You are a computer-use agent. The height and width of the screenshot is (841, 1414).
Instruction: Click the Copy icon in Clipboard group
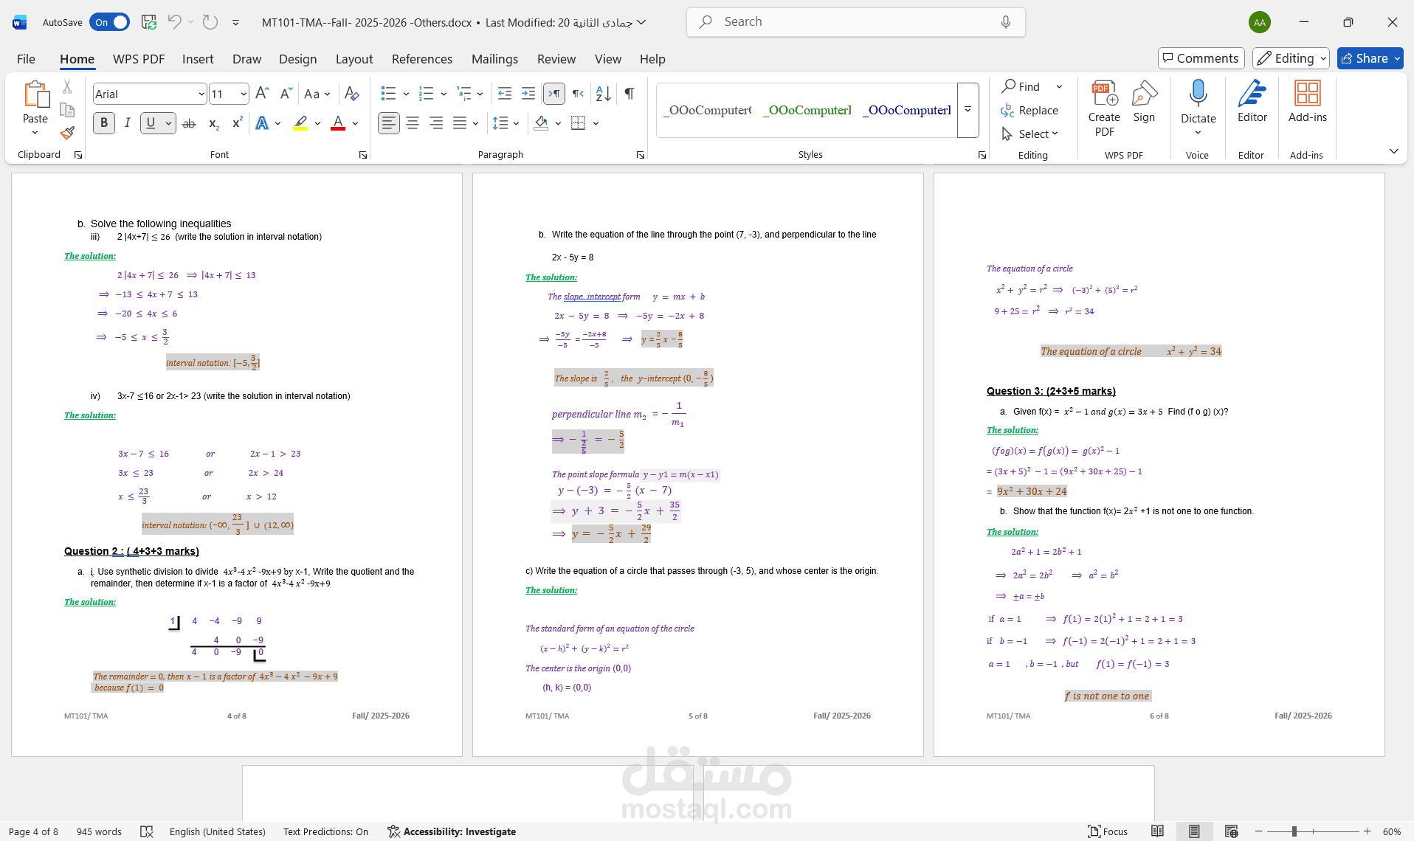point(67,110)
